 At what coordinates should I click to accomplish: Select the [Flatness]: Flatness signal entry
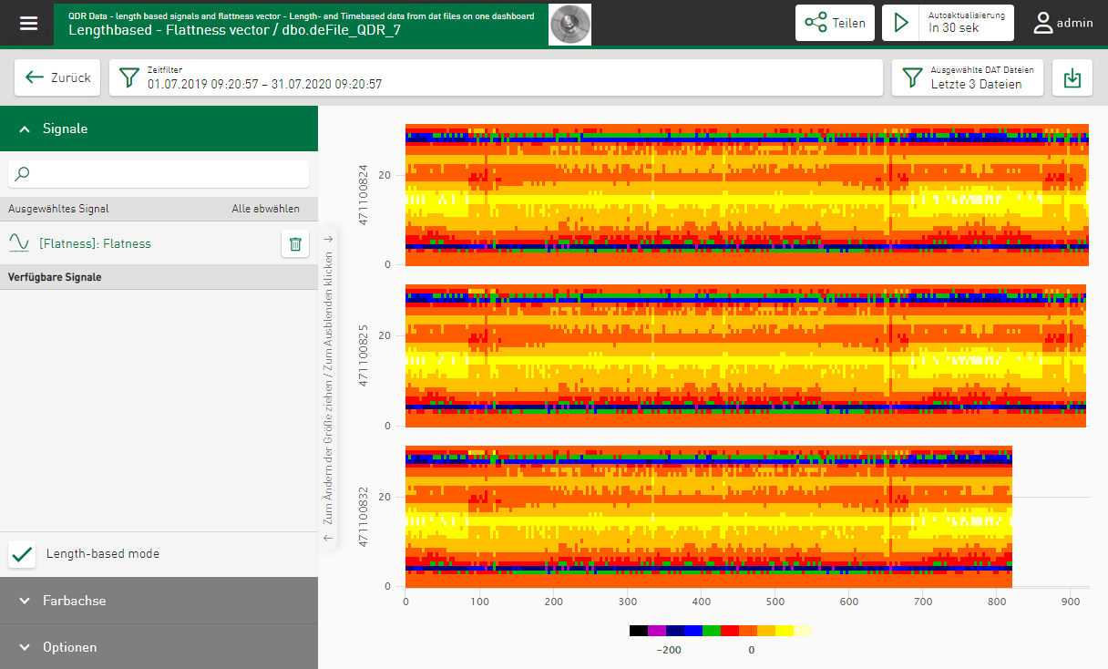click(95, 243)
